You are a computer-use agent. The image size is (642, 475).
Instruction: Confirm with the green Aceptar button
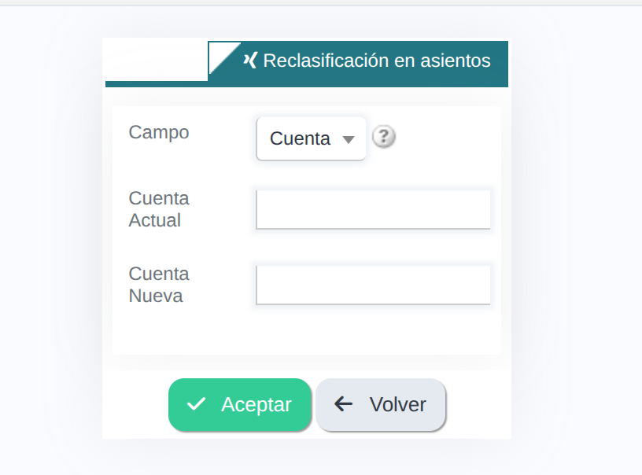(x=240, y=405)
